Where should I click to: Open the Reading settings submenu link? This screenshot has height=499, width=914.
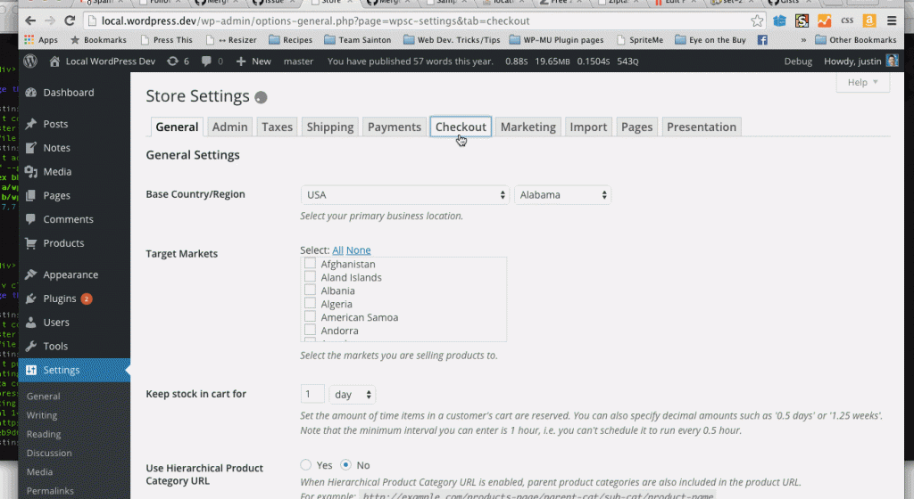(44, 434)
